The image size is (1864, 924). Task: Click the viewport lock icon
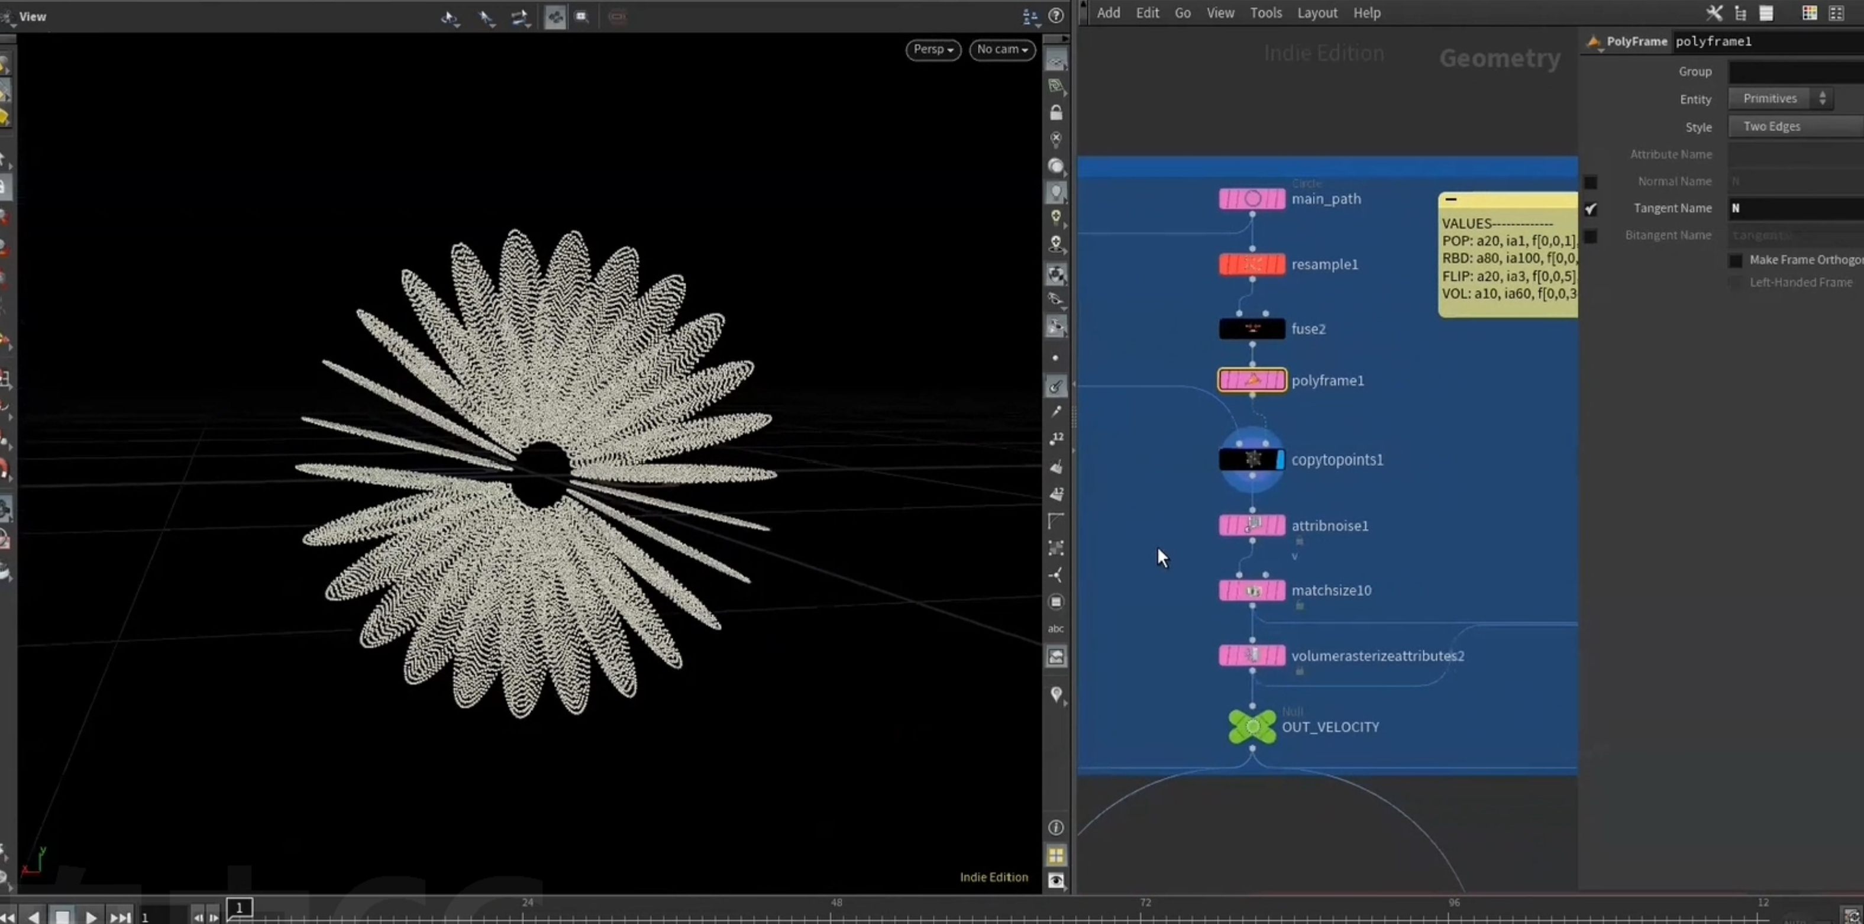pos(1056,112)
